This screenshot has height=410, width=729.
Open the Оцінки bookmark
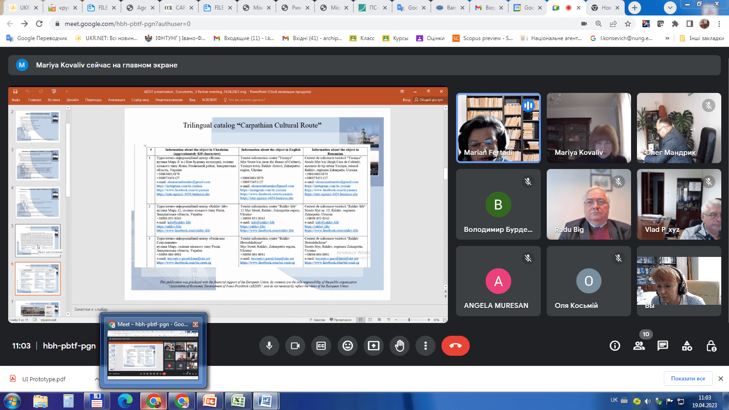[x=431, y=38]
